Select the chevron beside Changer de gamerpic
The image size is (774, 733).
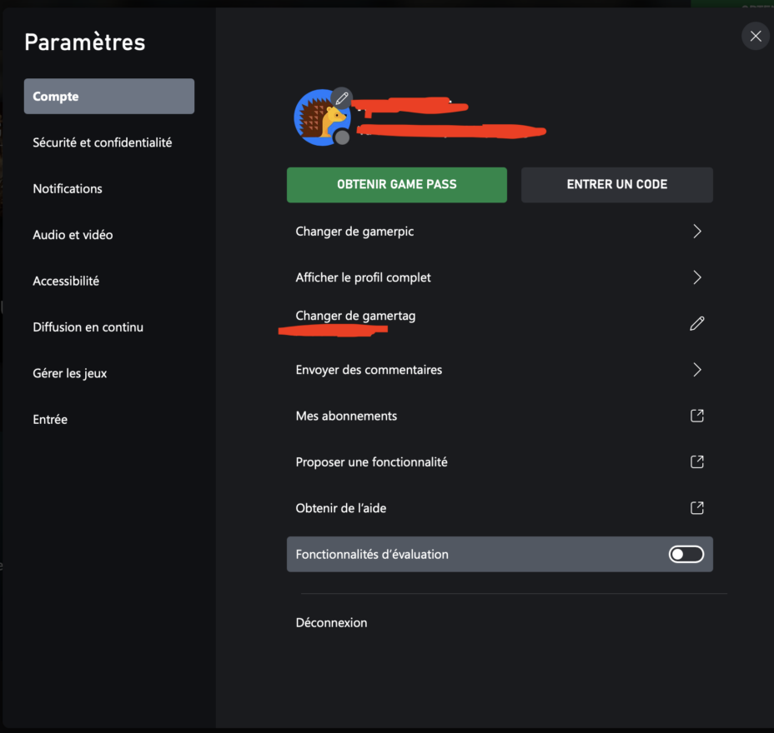pos(696,231)
